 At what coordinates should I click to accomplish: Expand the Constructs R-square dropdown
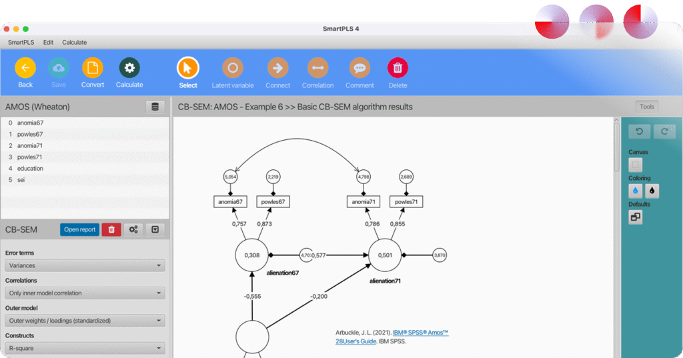85,348
